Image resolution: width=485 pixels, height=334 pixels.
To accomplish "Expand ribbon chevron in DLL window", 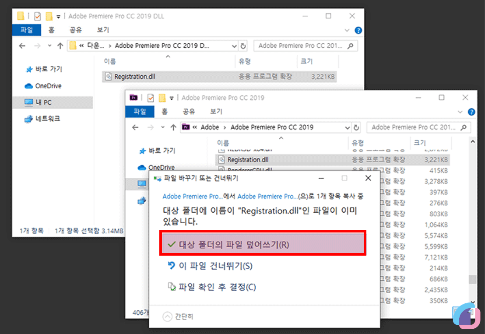I will [x=347, y=30].
